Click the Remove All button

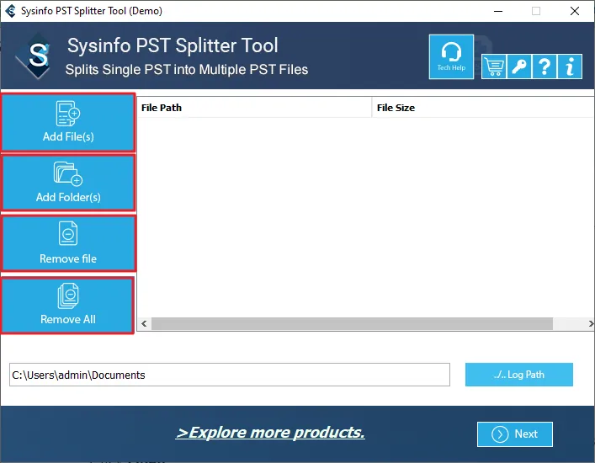[x=67, y=306]
